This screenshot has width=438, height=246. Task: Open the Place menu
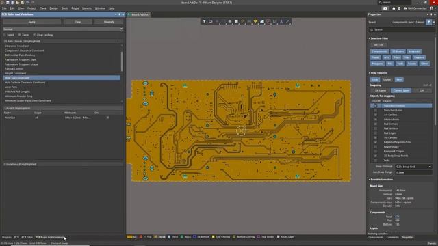tap(42, 8)
